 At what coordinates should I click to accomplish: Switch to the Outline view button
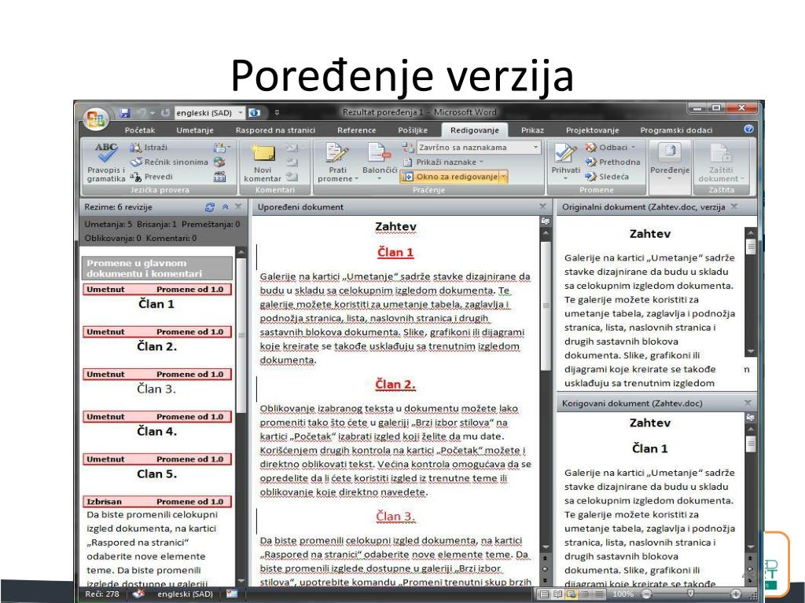coord(585,594)
